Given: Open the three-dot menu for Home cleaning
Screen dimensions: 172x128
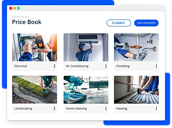Looking at the screenshot, I should (106, 109).
